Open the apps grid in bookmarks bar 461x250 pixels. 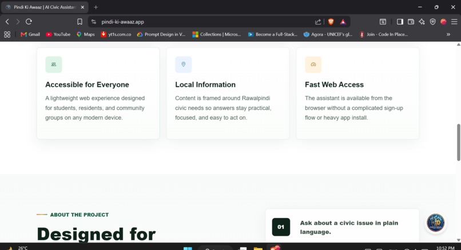point(7,34)
